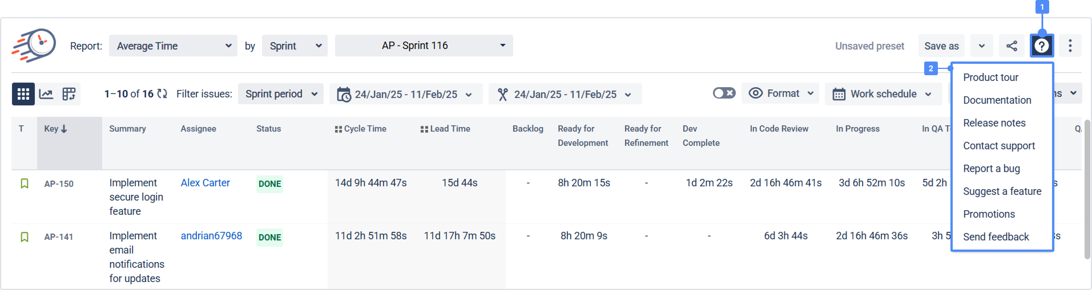The width and height of the screenshot is (1092, 290).
Task: Click the help question mark icon
Action: (1041, 46)
